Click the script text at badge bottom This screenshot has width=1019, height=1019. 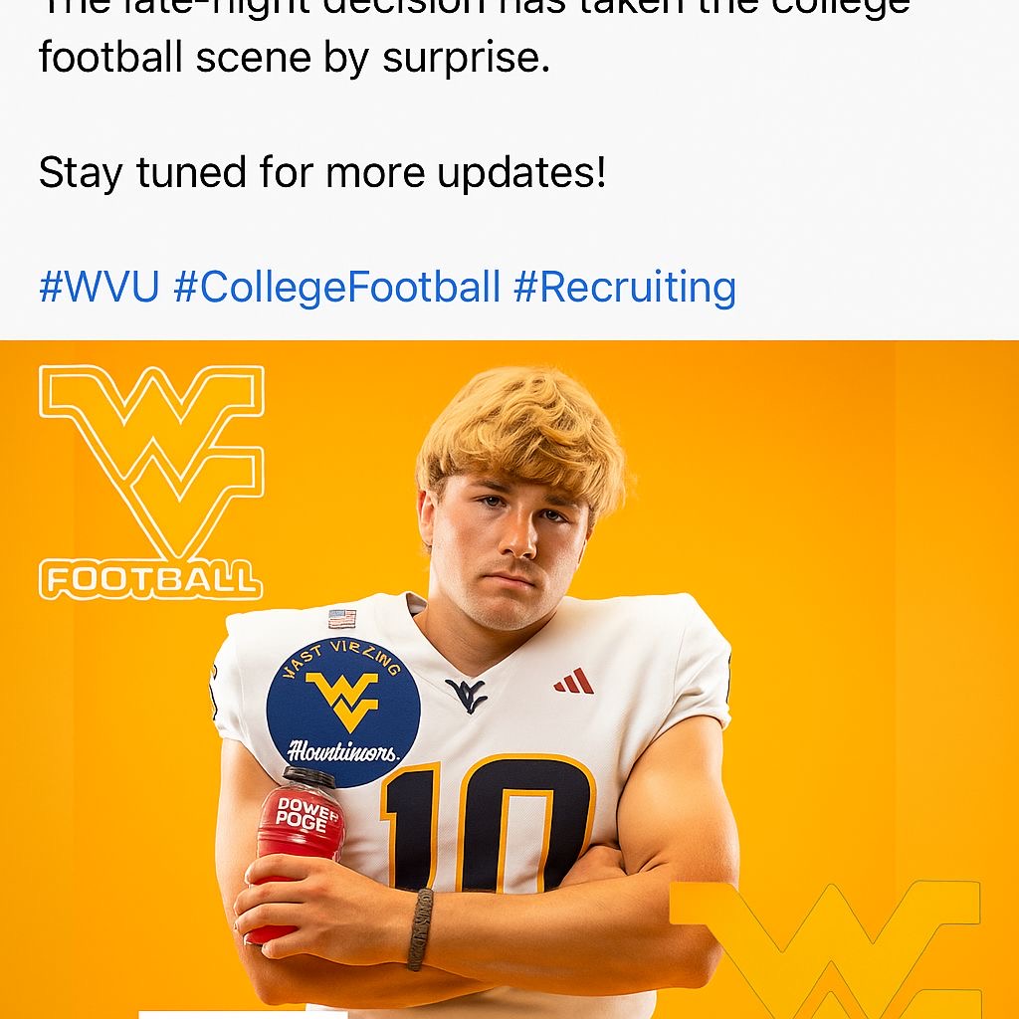pos(342,751)
